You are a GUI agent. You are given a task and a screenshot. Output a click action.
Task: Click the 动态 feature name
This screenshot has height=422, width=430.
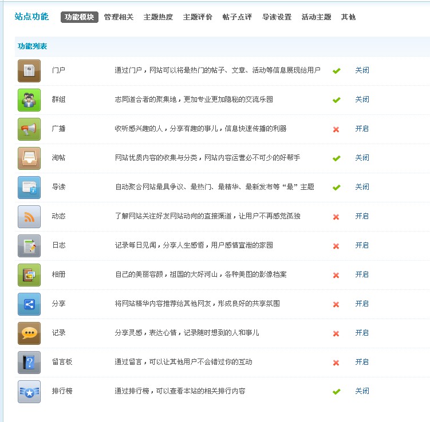click(x=58, y=216)
